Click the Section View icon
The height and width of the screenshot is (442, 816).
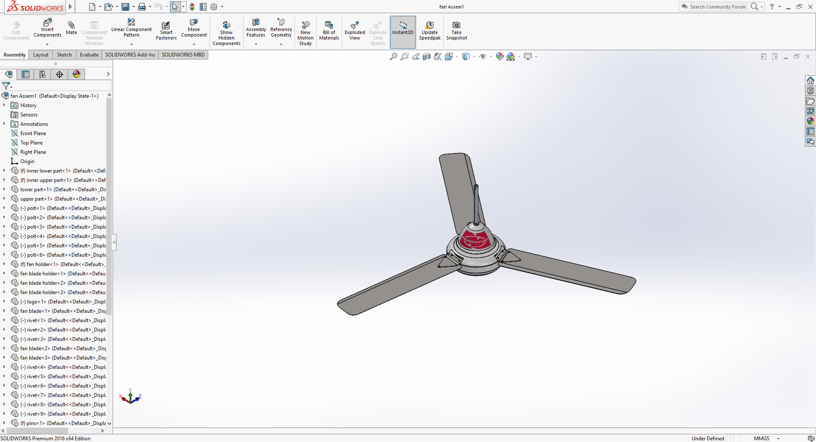pyautogui.click(x=427, y=57)
